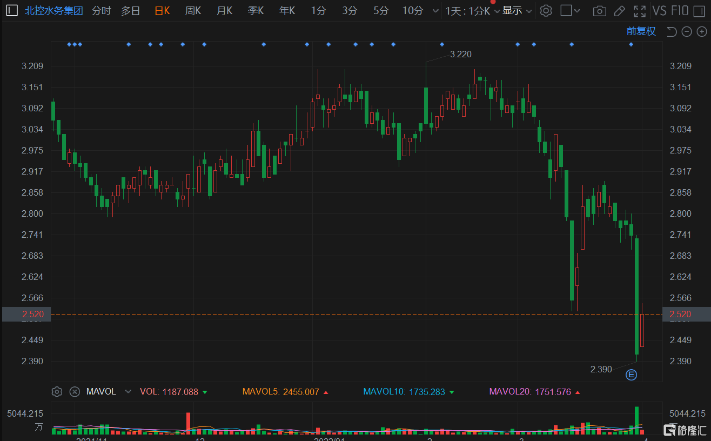Select the 月K monthly tab
711x441 pixels.
click(x=224, y=10)
